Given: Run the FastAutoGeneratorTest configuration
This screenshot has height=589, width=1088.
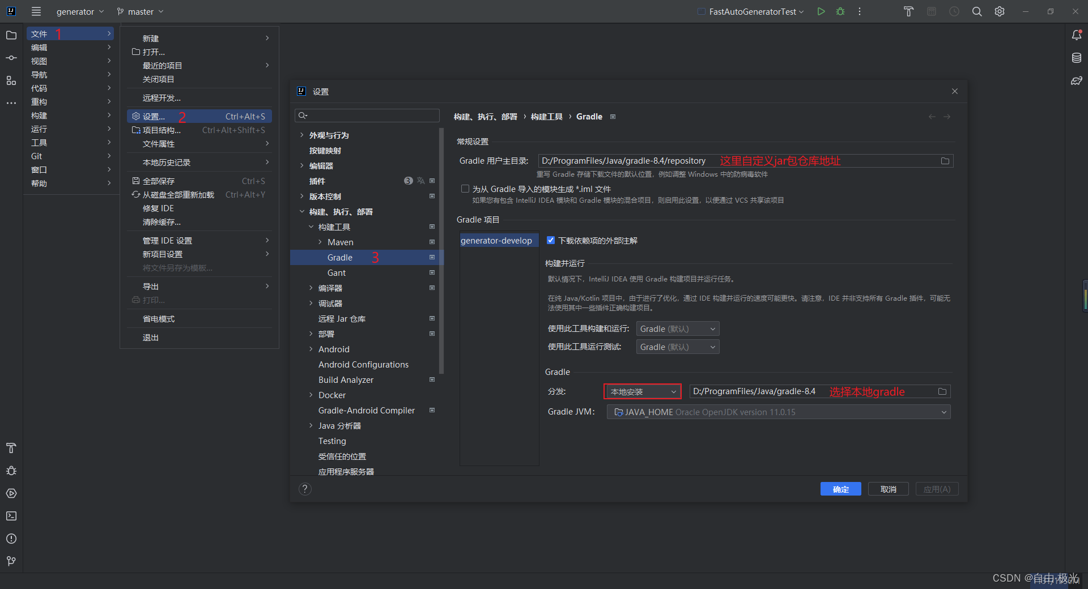Looking at the screenshot, I should point(821,11).
